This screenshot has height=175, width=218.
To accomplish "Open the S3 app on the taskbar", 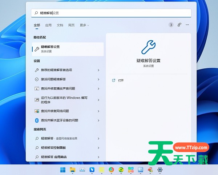I will [140, 170].
